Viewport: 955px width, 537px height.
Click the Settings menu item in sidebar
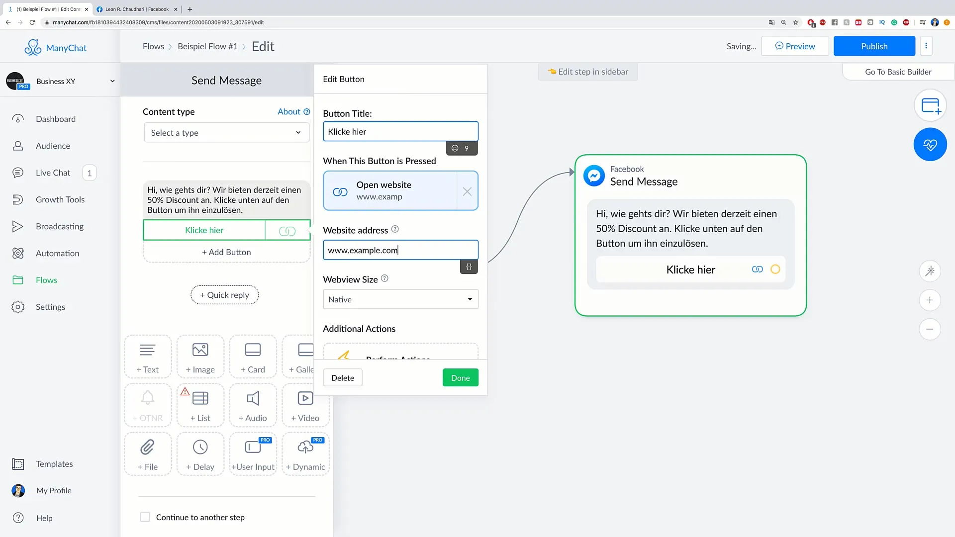pyautogui.click(x=50, y=307)
